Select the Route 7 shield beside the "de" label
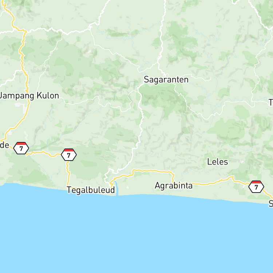The width and height of the screenshot is (273, 273). point(21,148)
